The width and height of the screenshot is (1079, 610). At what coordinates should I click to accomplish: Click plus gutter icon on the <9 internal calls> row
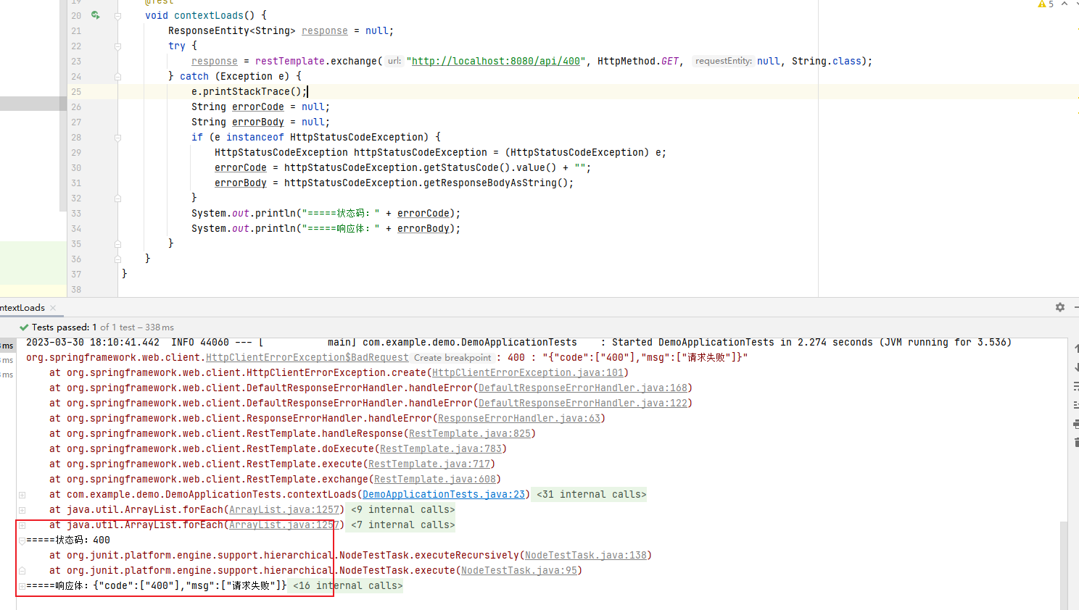pyautogui.click(x=22, y=510)
